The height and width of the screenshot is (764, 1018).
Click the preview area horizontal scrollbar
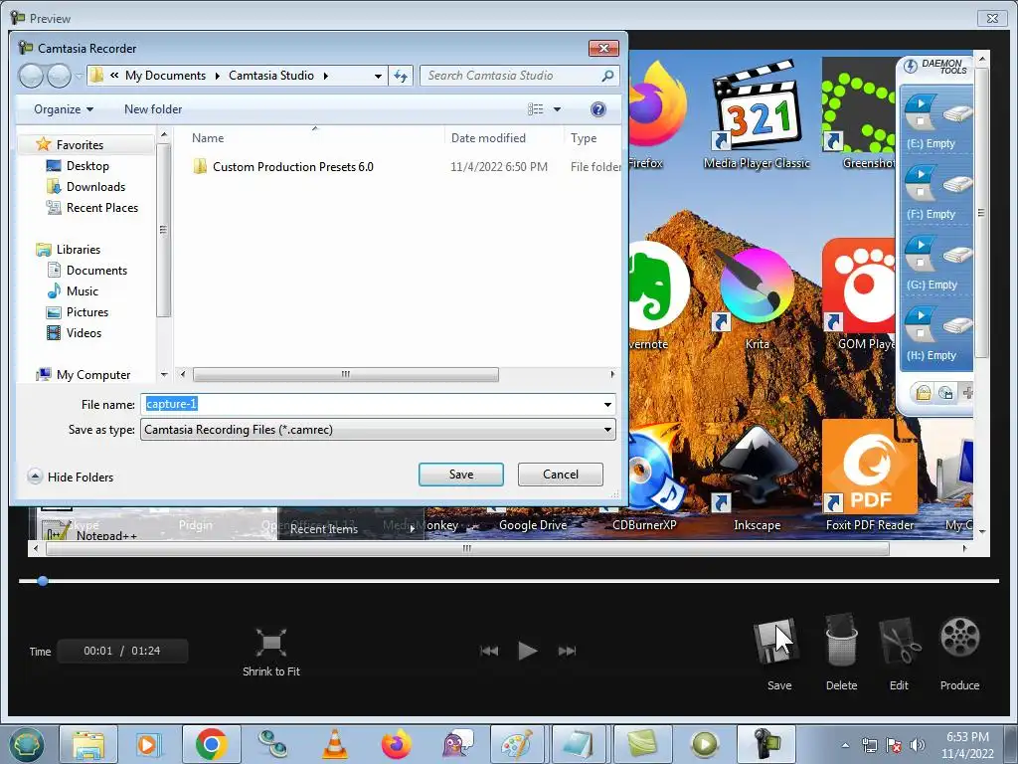(467, 549)
